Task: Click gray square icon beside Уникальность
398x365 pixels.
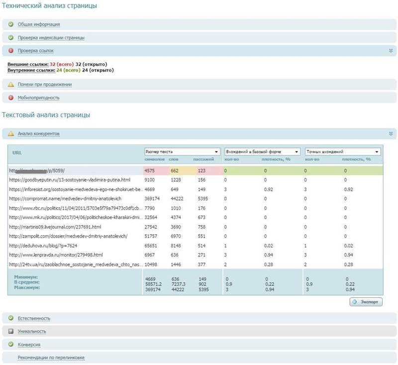Action: [x=10, y=331]
